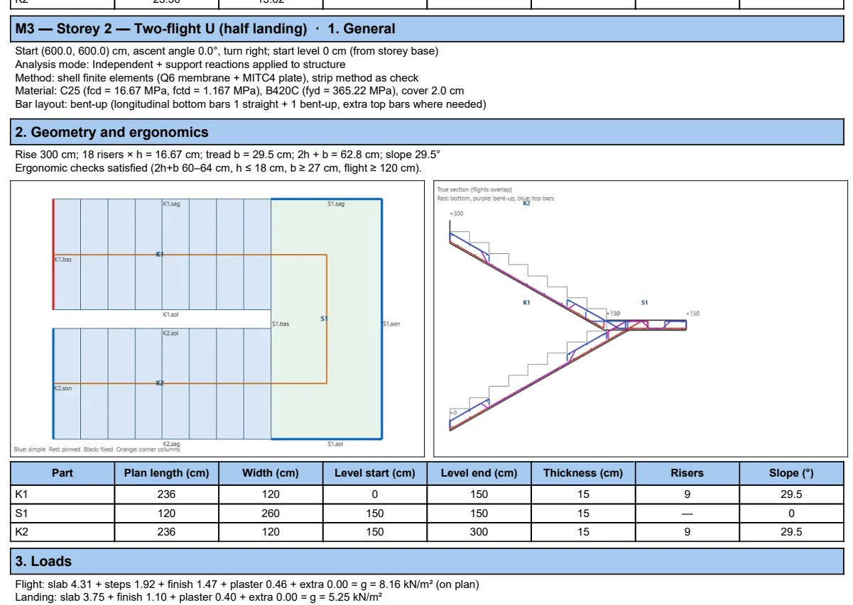Select the level start value 0 in the K1 row
The width and height of the screenshot is (853, 605).
tap(375, 494)
